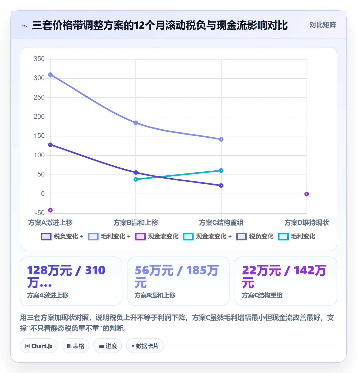Click the chart title 三套价格带调整方案的12个月滚动税负与现金流影响对比
The image size is (357, 373).
160,25
